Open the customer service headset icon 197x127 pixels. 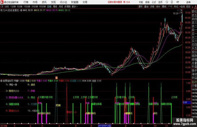tap(167, 2)
